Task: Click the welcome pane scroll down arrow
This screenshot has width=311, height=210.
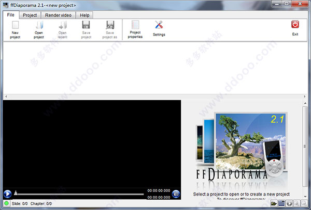Action: coord(305,197)
